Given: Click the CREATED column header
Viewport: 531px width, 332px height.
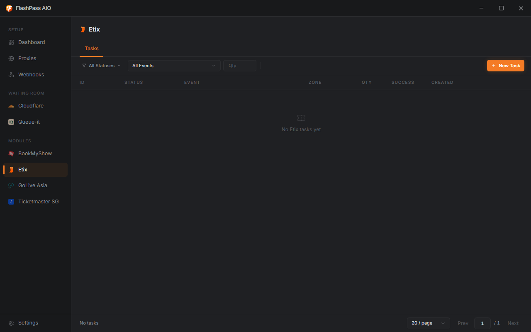Looking at the screenshot, I should [x=442, y=83].
